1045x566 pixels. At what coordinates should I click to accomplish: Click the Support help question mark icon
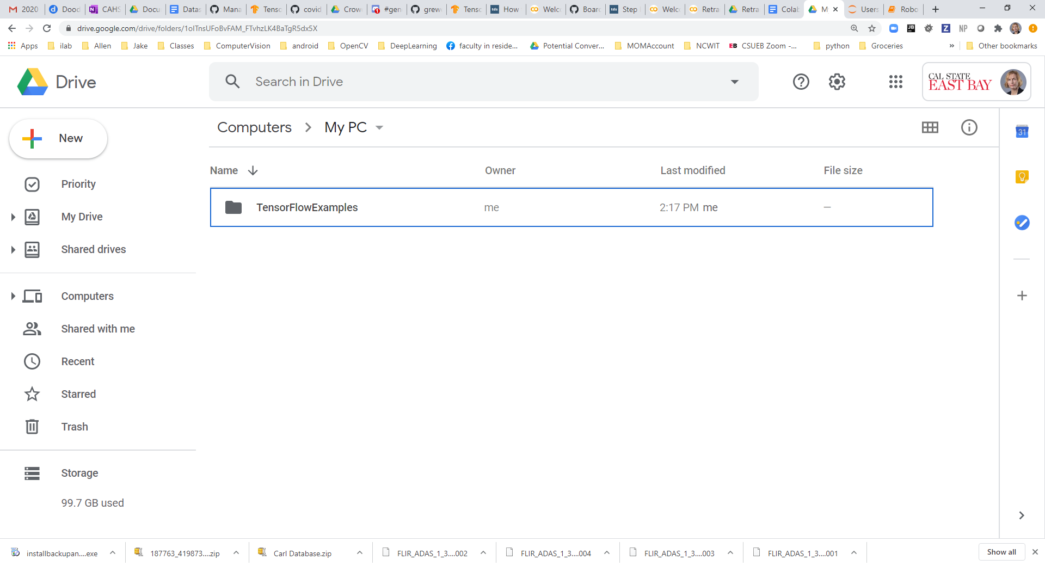[x=801, y=82]
